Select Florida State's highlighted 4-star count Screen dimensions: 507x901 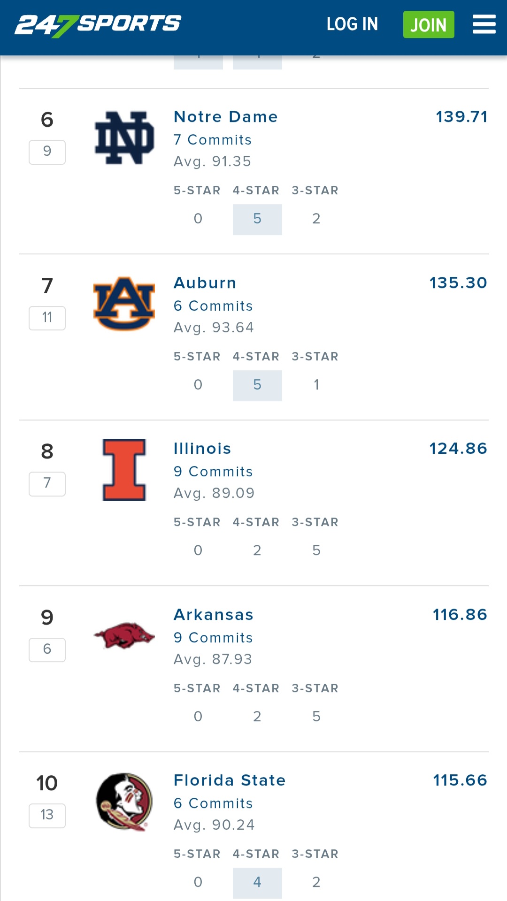pos(257,882)
